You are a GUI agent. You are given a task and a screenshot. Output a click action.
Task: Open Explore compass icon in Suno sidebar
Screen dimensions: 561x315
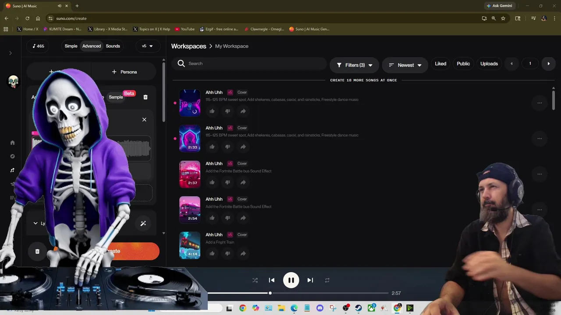click(x=12, y=156)
